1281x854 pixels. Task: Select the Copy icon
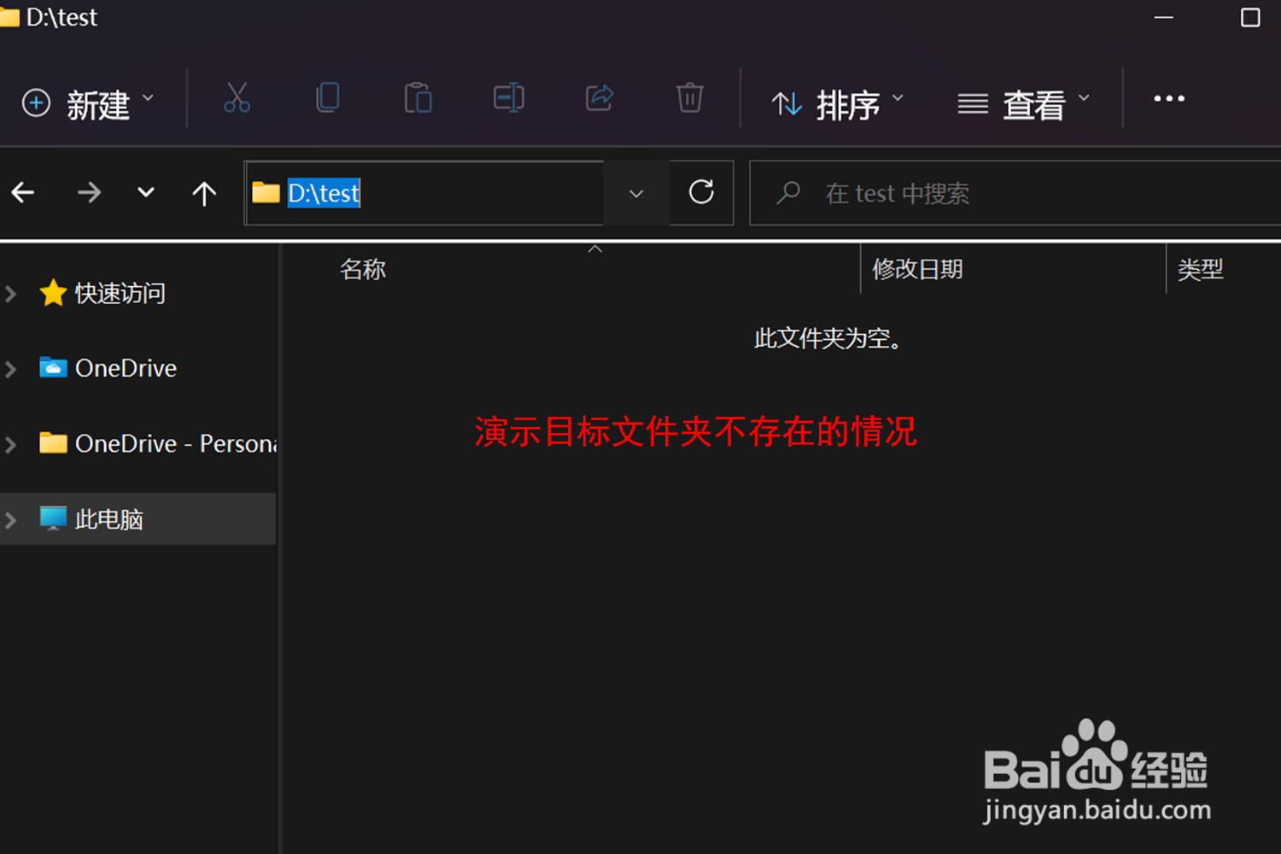tap(328, 98)
